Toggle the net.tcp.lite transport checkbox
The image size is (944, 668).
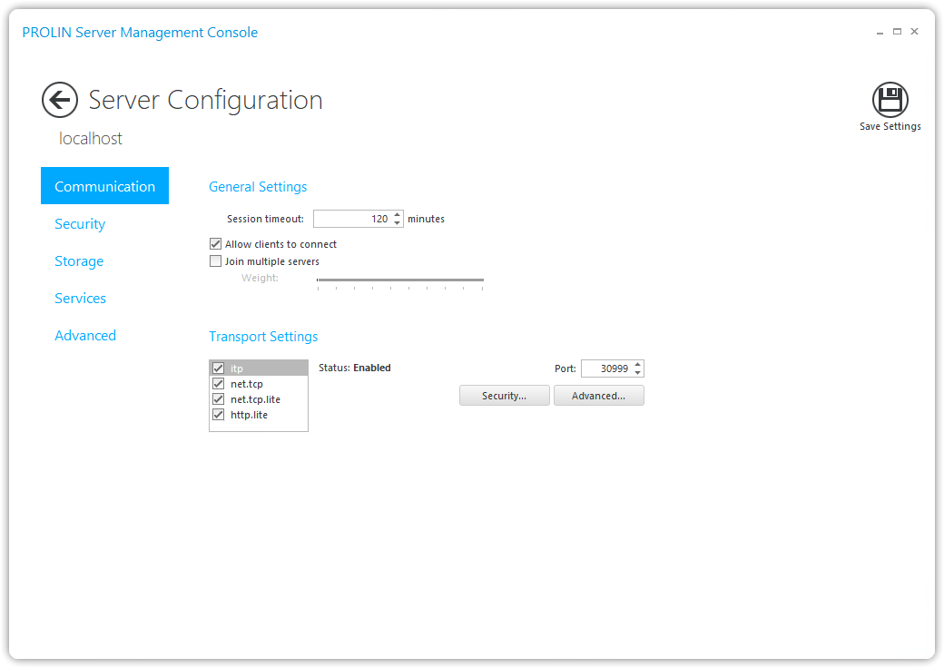(218, 399)
